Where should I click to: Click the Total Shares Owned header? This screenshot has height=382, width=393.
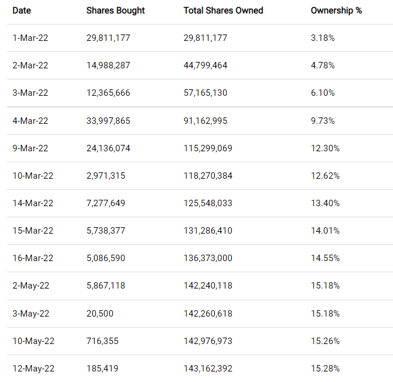[223, 11]
